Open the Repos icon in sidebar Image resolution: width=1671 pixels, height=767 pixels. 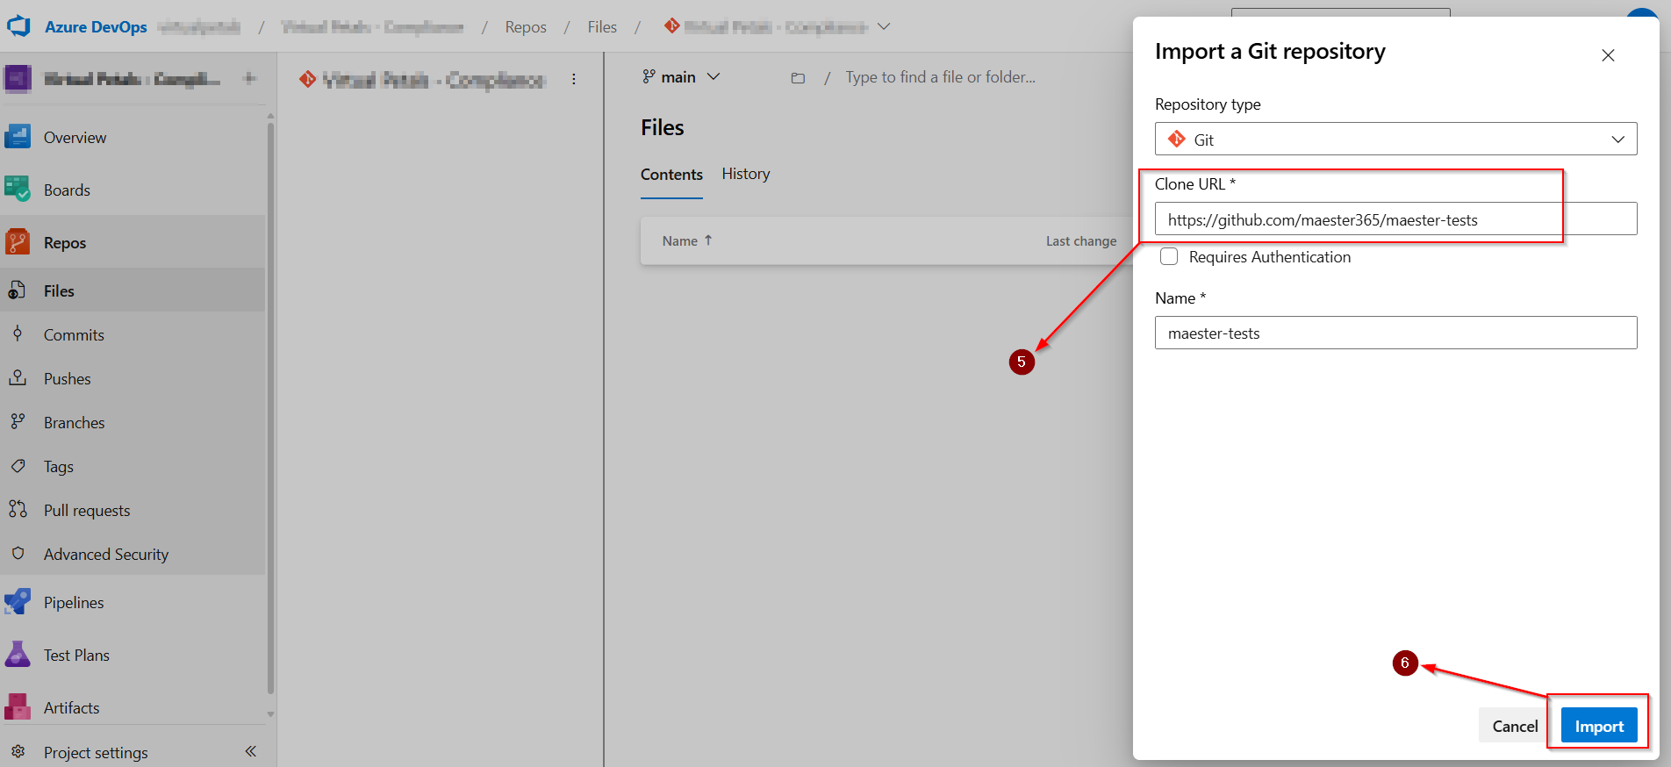click(x=18, y=242)
